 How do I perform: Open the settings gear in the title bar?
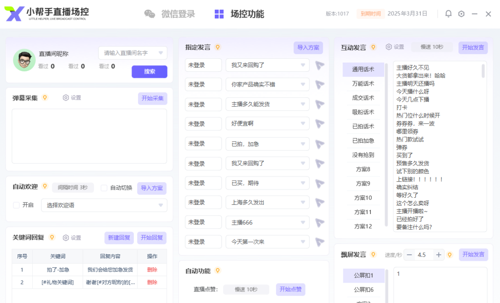click(461, 14)
